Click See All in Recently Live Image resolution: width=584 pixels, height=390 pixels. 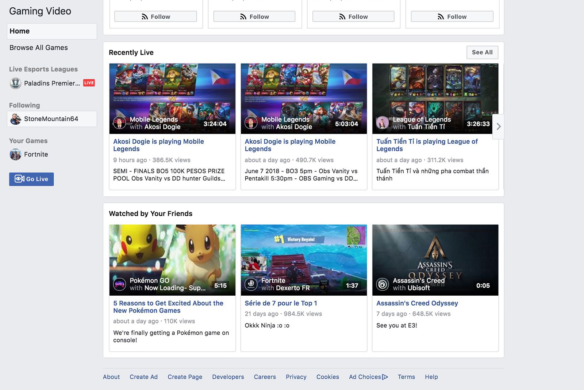[482, 52]
